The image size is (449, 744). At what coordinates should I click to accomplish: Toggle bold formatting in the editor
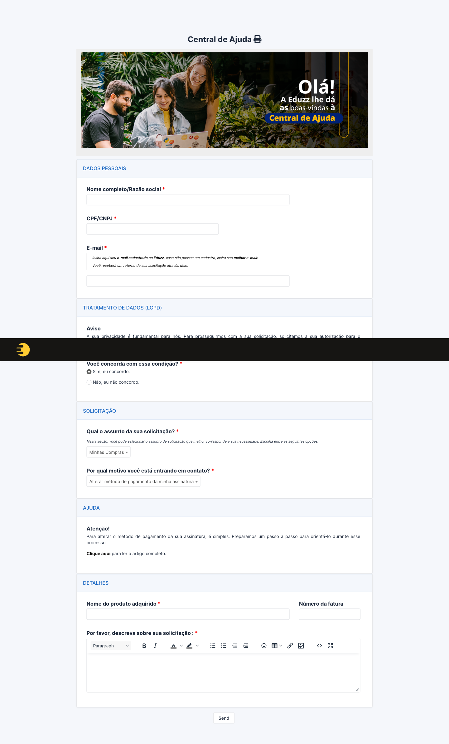[x=144, y=646]
